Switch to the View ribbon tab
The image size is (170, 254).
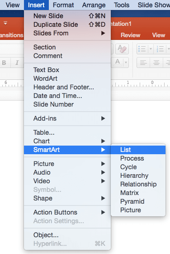(159, 35)
